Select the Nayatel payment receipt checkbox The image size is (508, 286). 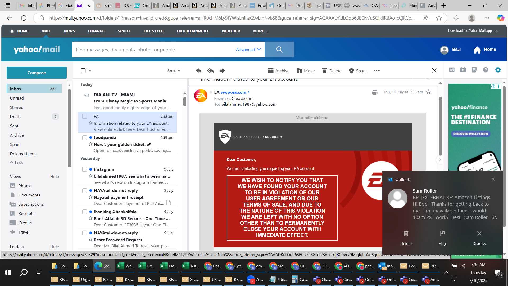[84, 190]
